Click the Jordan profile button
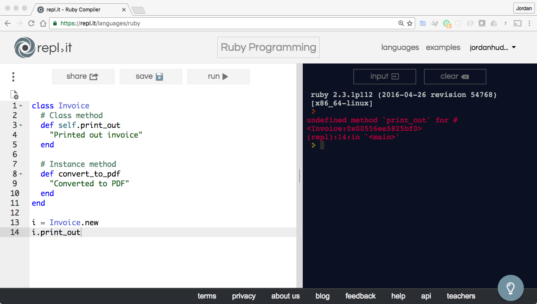 pyautogui.click(x=523, y=8)
